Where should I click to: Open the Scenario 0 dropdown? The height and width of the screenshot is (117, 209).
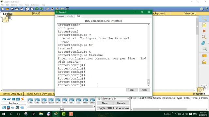[115, 98]
